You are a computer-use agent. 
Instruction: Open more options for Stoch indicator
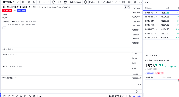pos(15,55)
